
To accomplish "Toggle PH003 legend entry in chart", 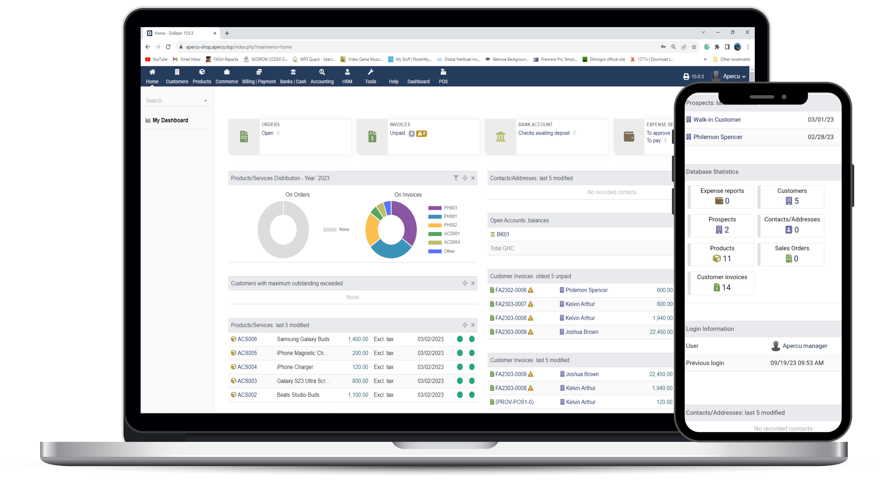I will pos(443,208).
